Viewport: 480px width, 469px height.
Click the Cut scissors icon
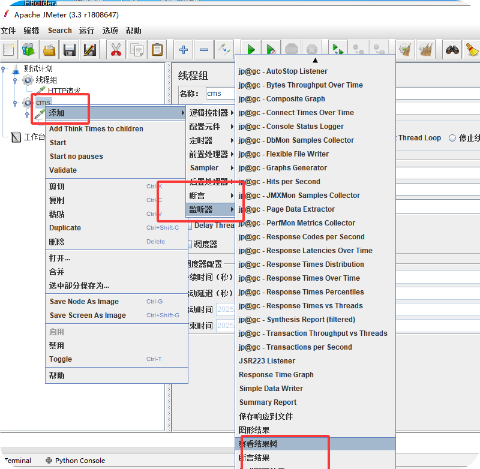116,50
